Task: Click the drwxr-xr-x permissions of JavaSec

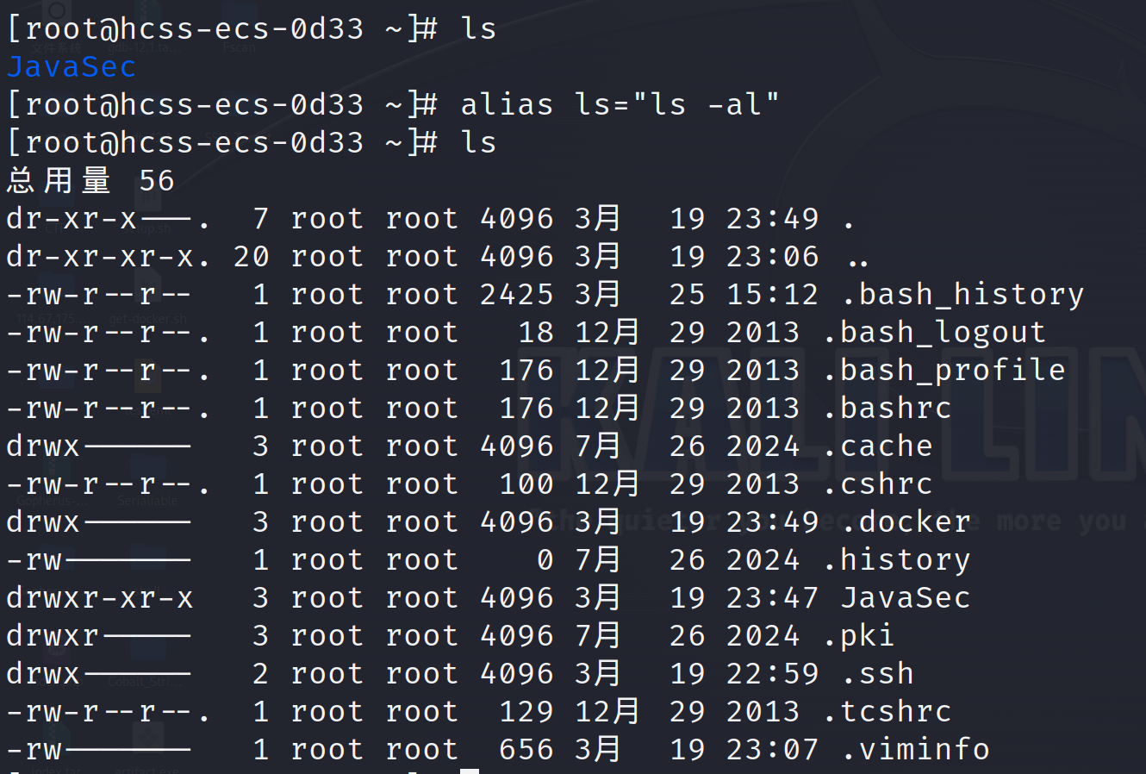Action: pyautogui.click(x=100, y=597)
